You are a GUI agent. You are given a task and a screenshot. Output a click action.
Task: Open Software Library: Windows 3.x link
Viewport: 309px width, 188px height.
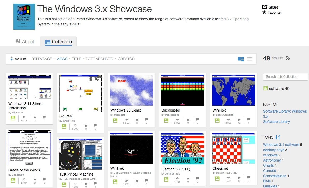pyautogui.click(x=285, y=114)
